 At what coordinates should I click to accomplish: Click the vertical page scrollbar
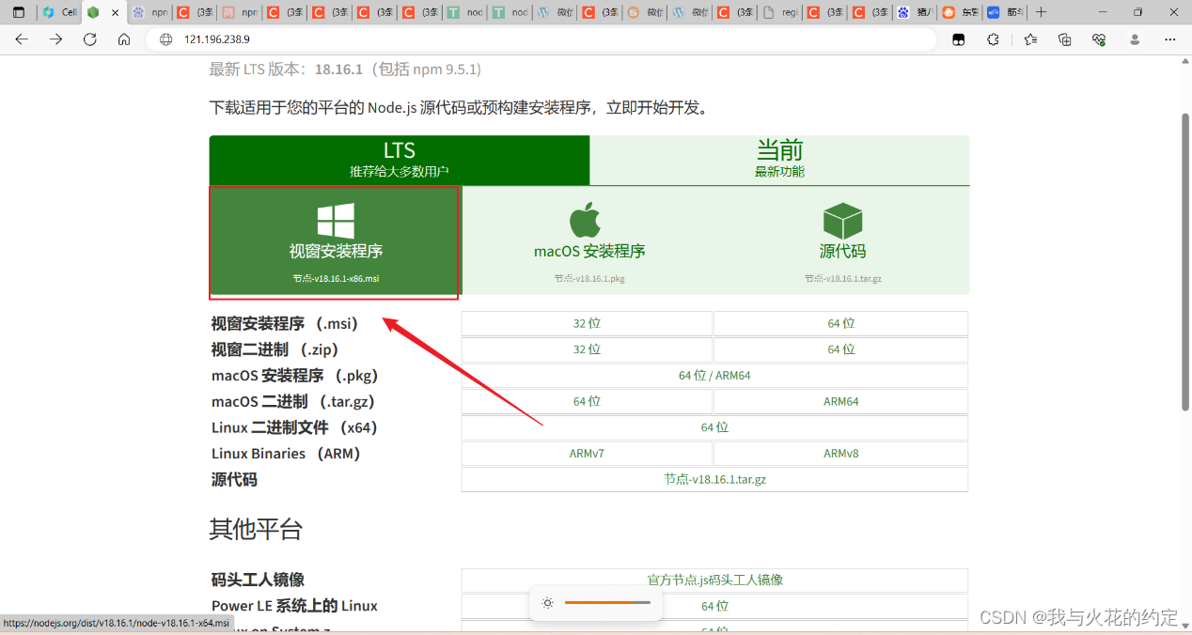tap(1185, 261)
